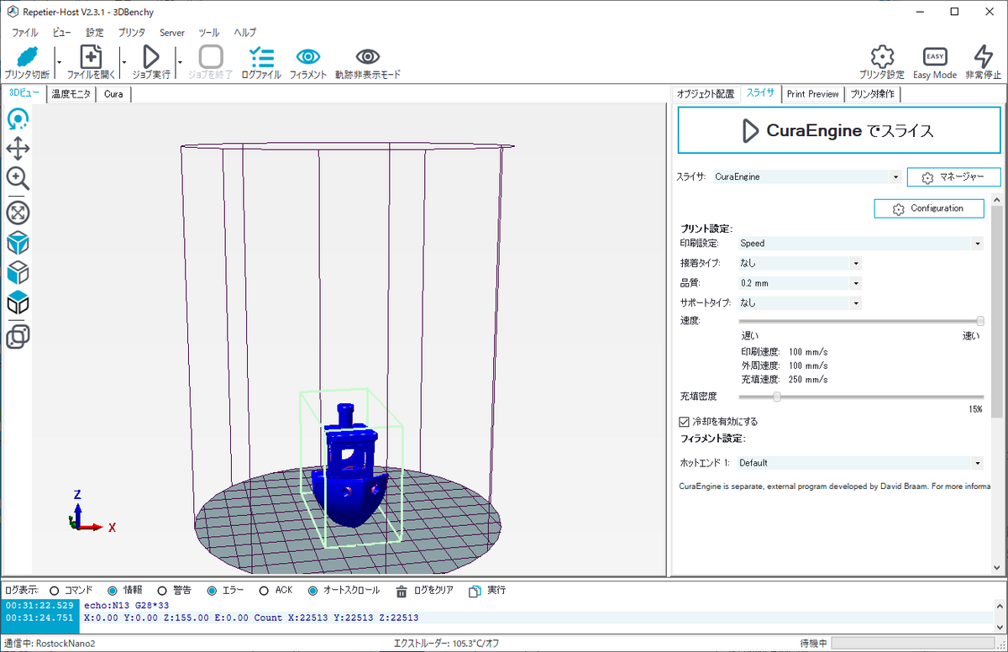The image size is (1008, 652).
Task: Open the プリンタ menu
Action: pyautogui.click(x=132, y=33)
